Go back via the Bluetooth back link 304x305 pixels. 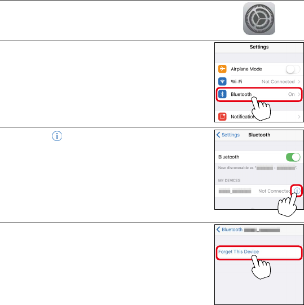tap(230, 229)
